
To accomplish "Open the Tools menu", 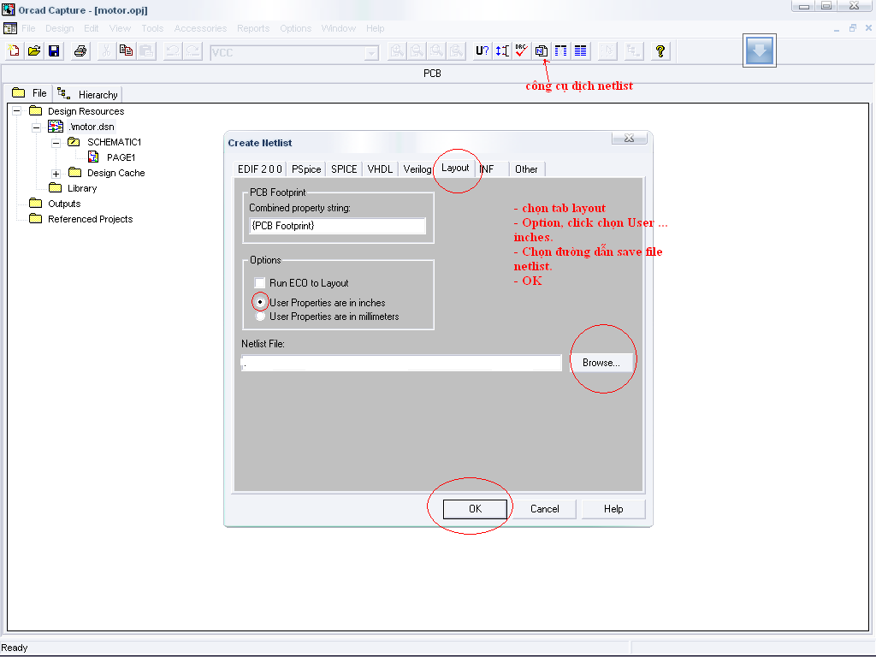I will [152, 28].
